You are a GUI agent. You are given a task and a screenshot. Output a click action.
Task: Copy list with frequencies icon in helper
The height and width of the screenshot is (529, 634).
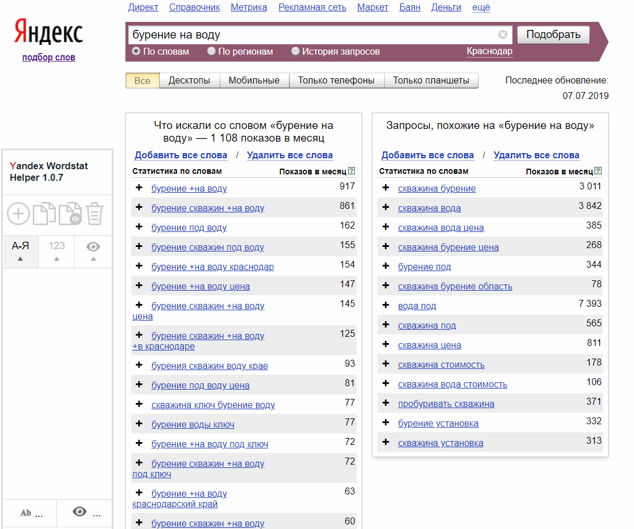[x=70, y=213]
